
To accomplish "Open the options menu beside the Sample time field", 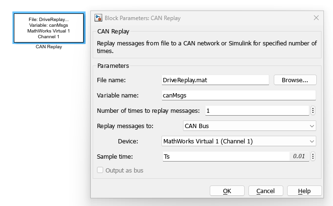I will click(x=312, y=156).
